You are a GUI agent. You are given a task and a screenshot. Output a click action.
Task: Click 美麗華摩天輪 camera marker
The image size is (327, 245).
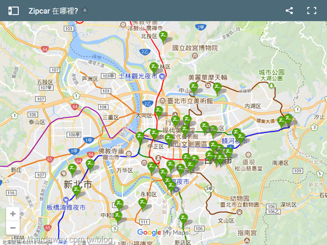click(x=208, y=85)
